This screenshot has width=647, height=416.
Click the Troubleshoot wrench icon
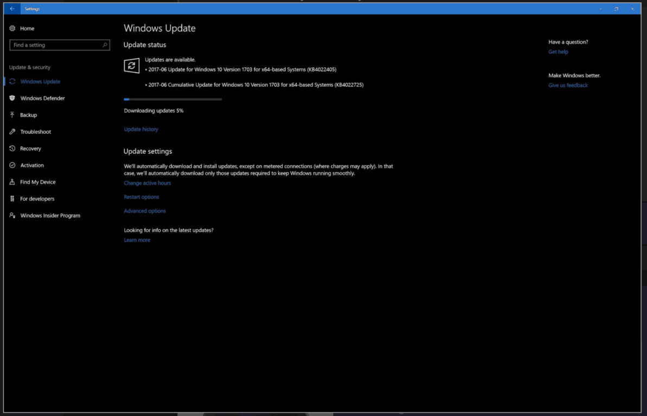tap(12, 132)
